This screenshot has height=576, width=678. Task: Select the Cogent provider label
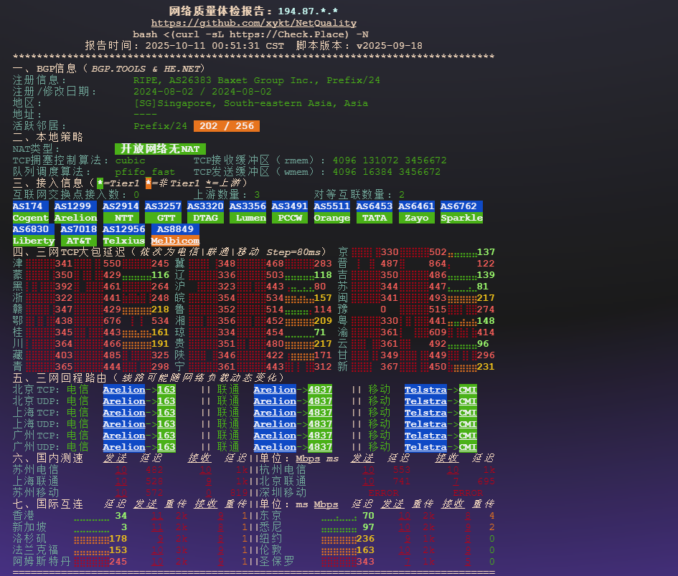[30, 218]
